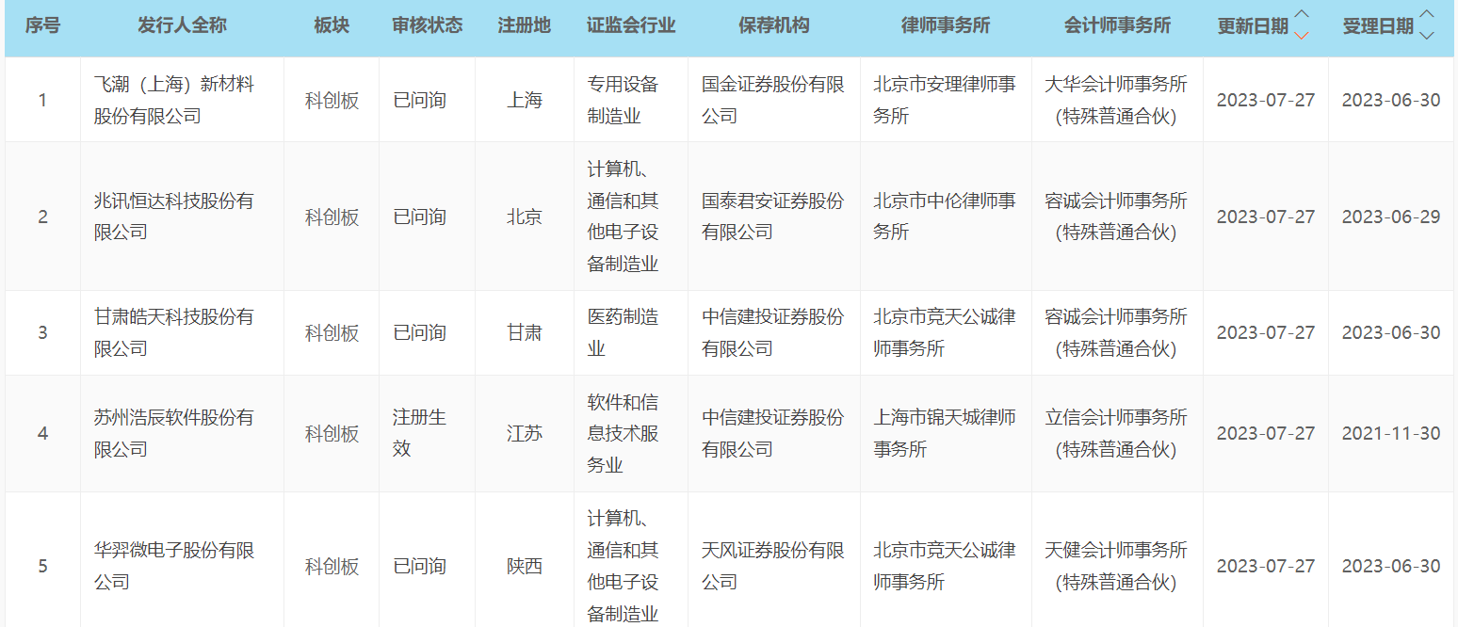Open issuer 华羿微电子股份有限公司
This screenshot has width=1458, height=627.
[174, 566]
